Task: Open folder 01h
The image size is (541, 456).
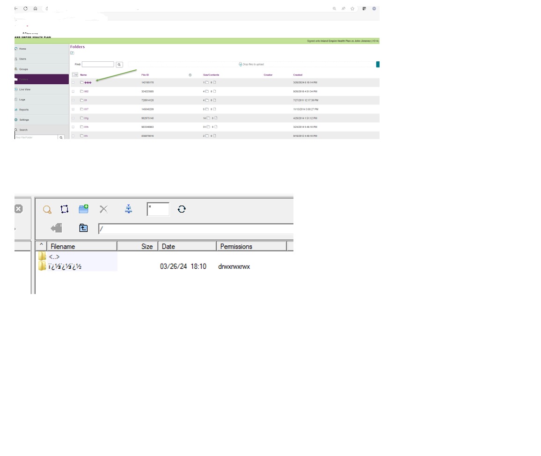Action: click(86, 127)
